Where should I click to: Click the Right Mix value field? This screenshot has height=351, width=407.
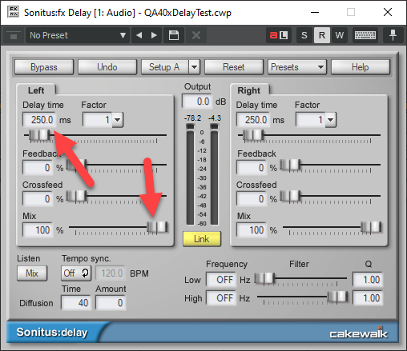pyautogui.click(x=252, y=230)
